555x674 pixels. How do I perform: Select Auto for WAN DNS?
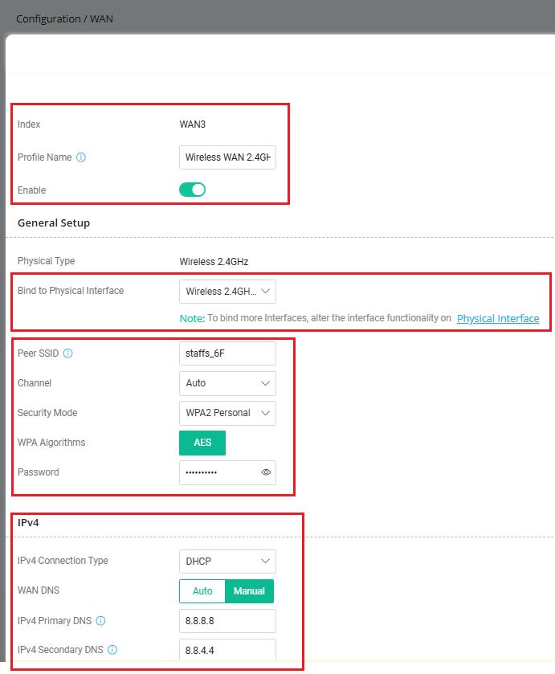tap(202, 591)
